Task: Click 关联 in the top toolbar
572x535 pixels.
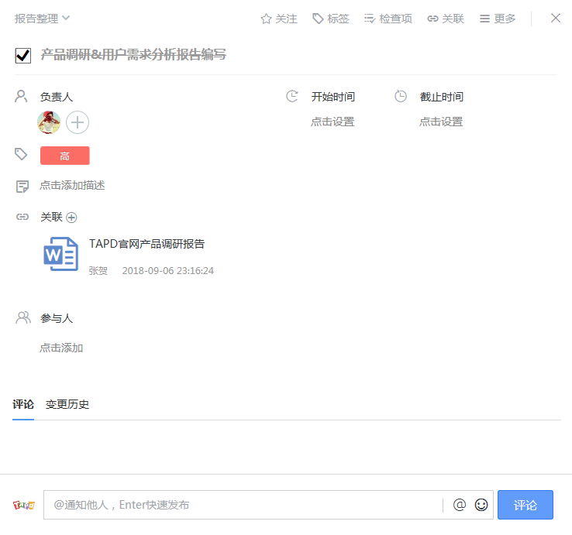Action: (x=446, y=19)
